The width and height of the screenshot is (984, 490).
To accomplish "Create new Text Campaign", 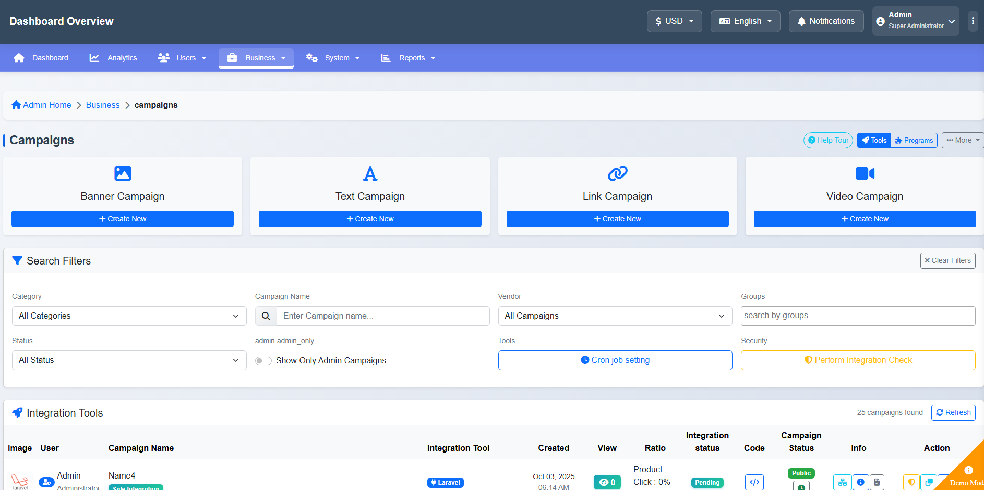I will coord(370,219).
